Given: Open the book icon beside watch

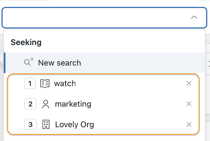Looking at the screenshot, I should 45,83.
